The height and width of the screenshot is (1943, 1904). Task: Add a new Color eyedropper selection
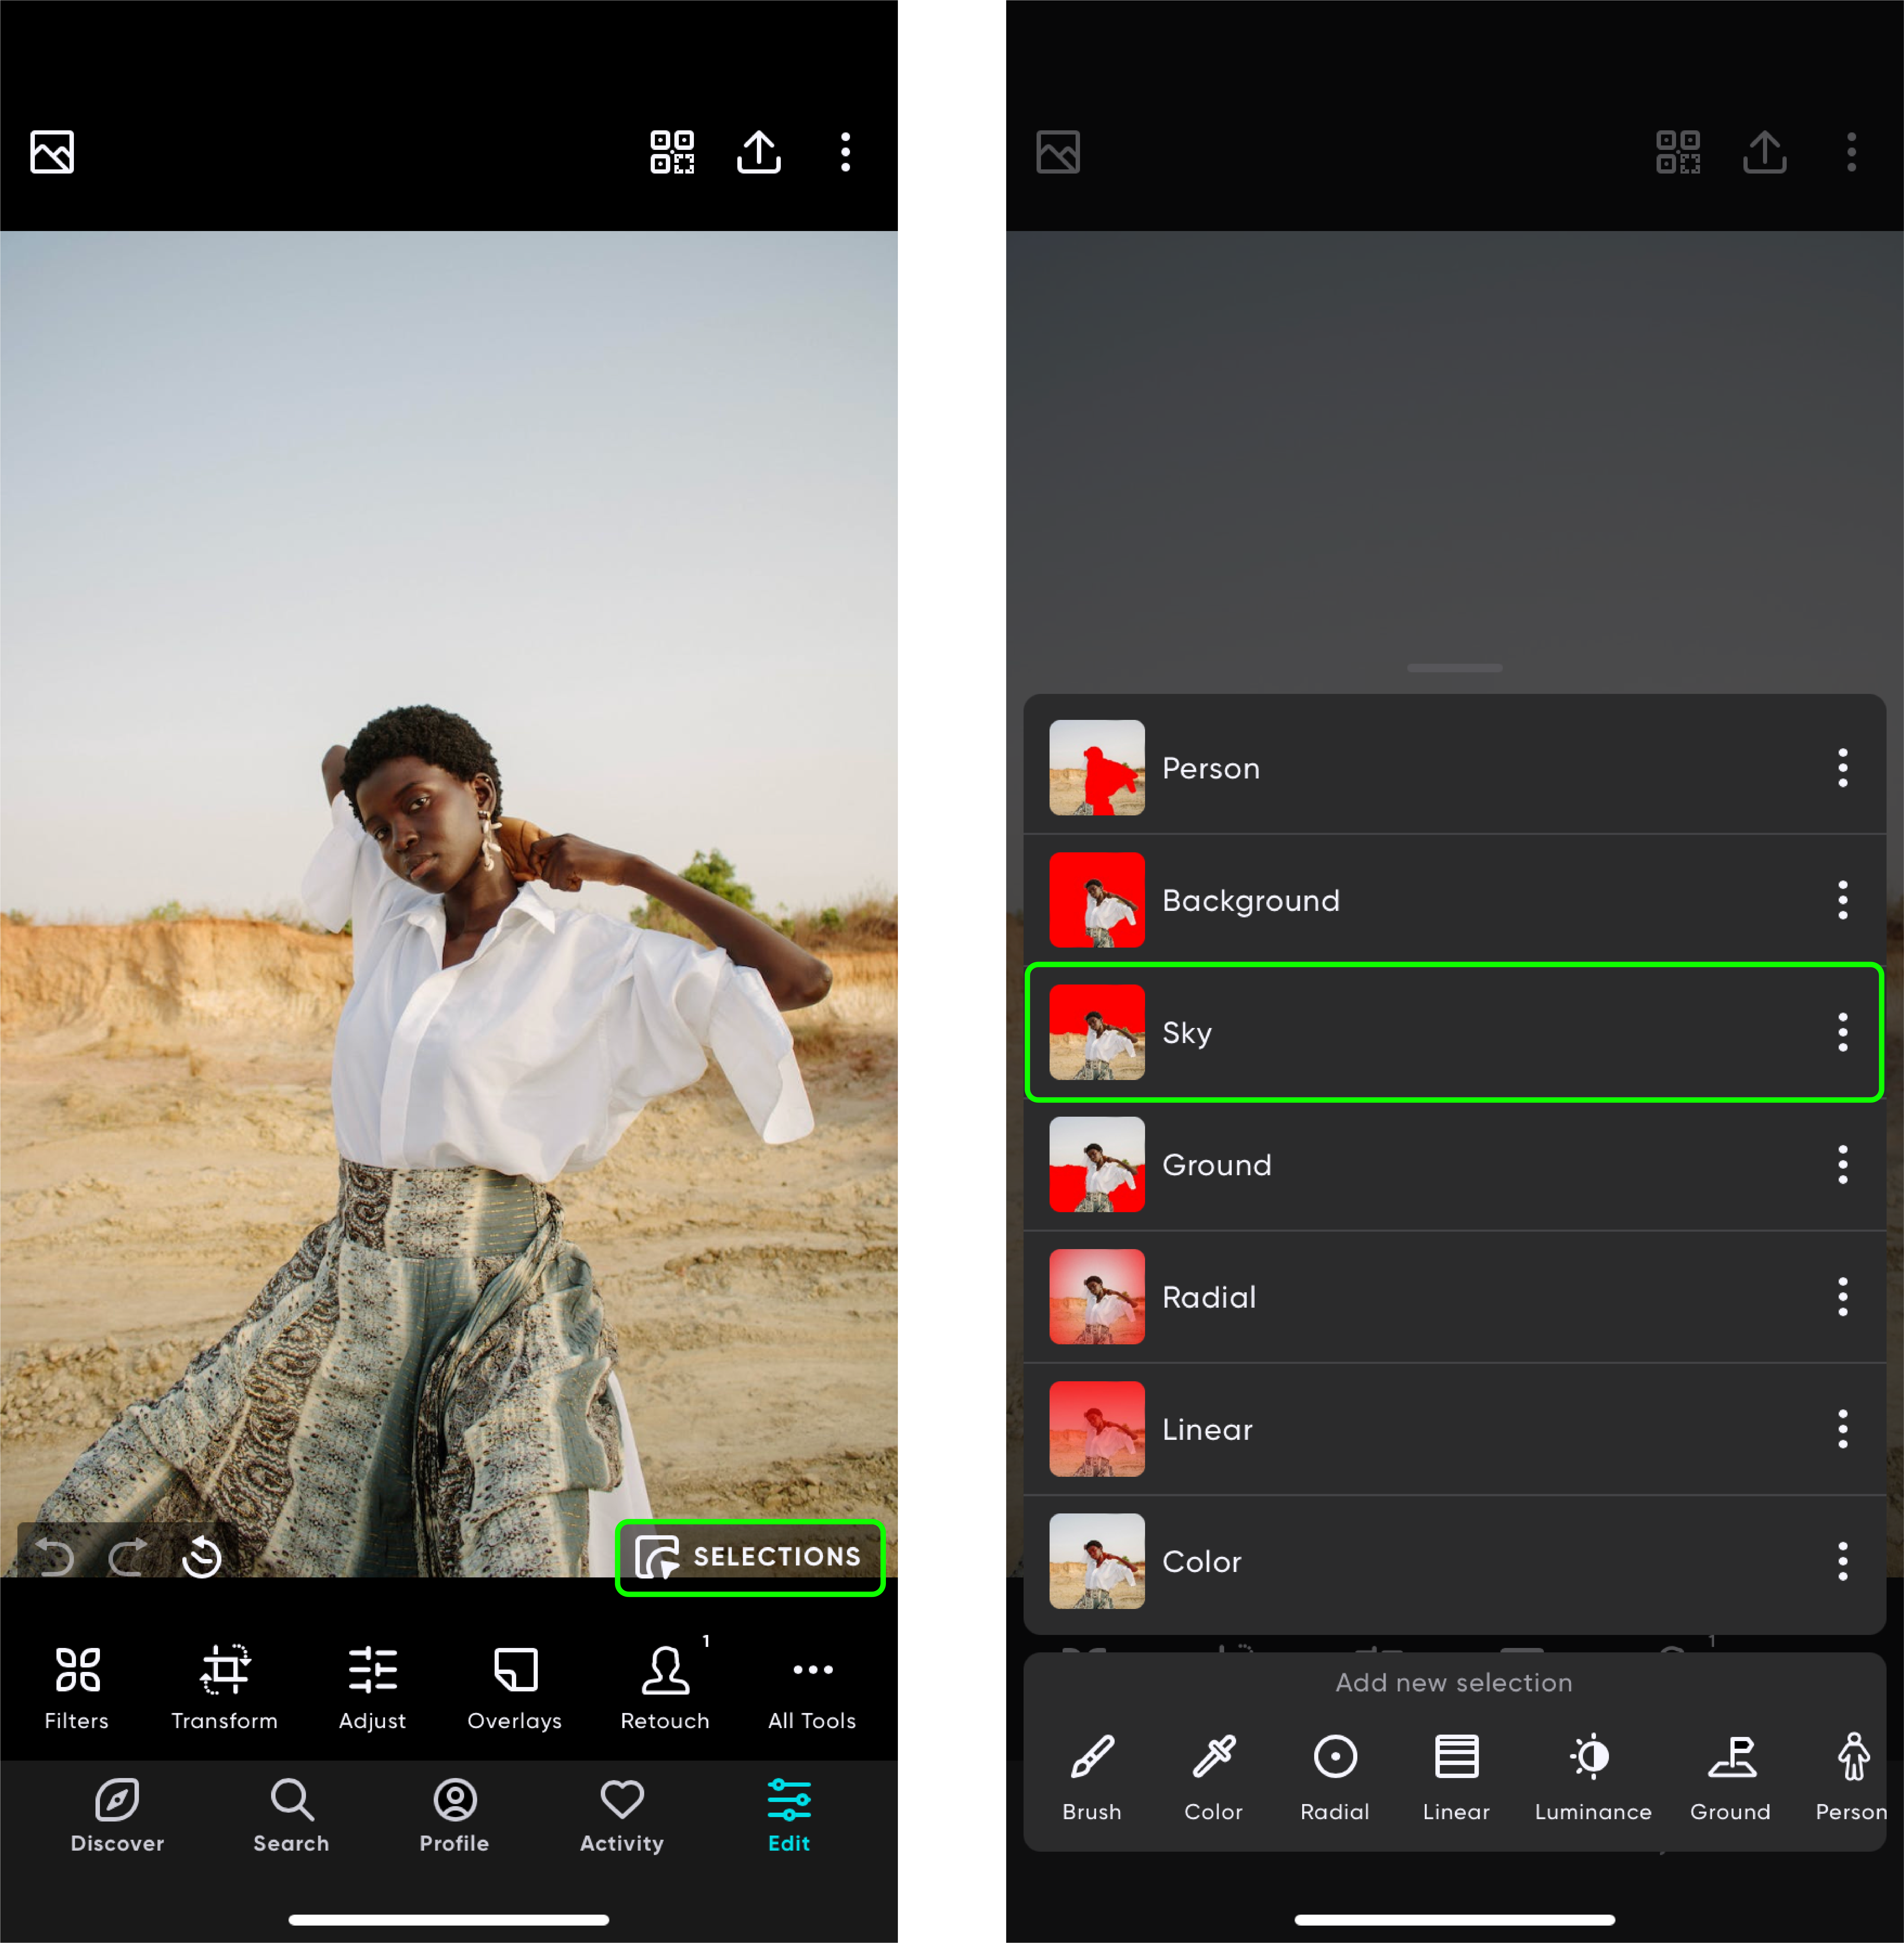click(x=1214, y=1778)
